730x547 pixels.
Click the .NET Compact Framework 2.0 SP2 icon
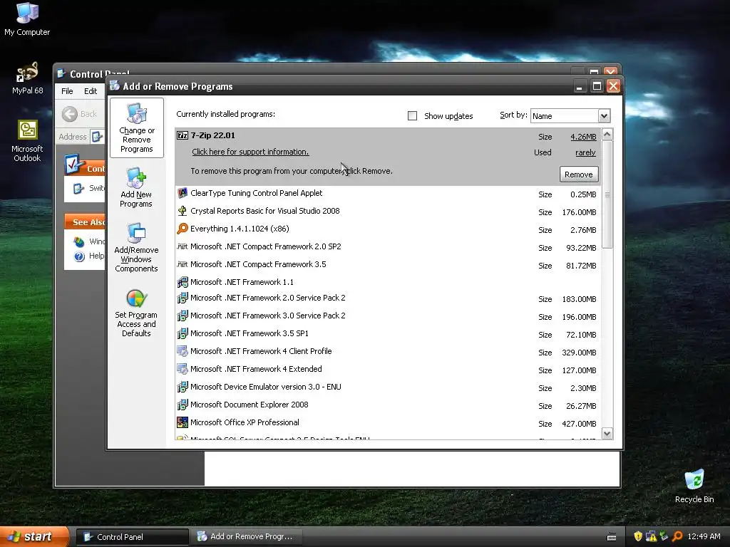[182, 246]
